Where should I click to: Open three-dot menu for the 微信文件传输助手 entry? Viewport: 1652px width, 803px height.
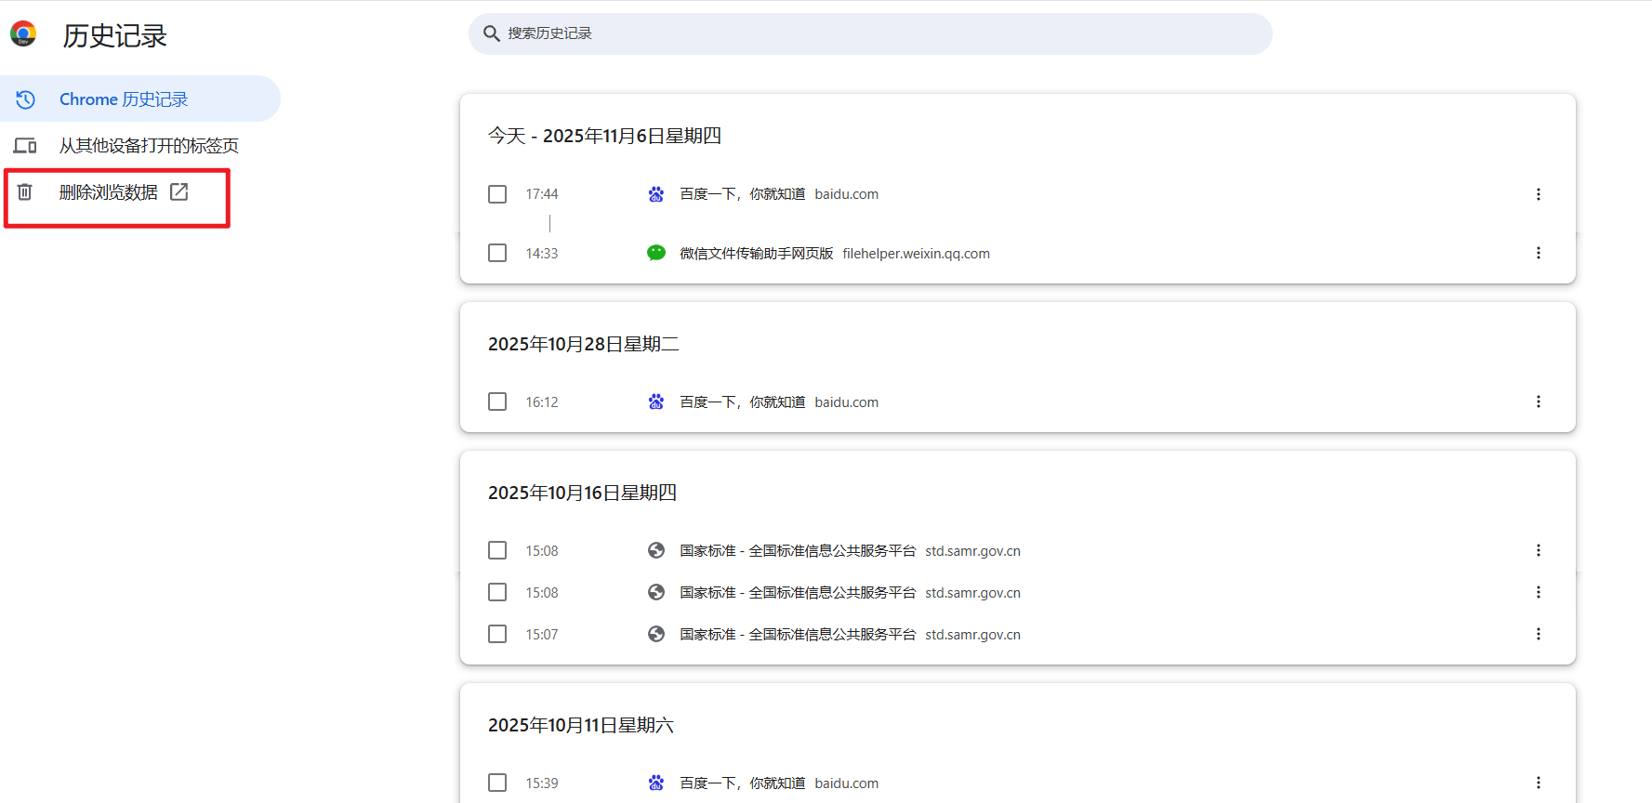pyautogui.click(x=1538, y=253)
